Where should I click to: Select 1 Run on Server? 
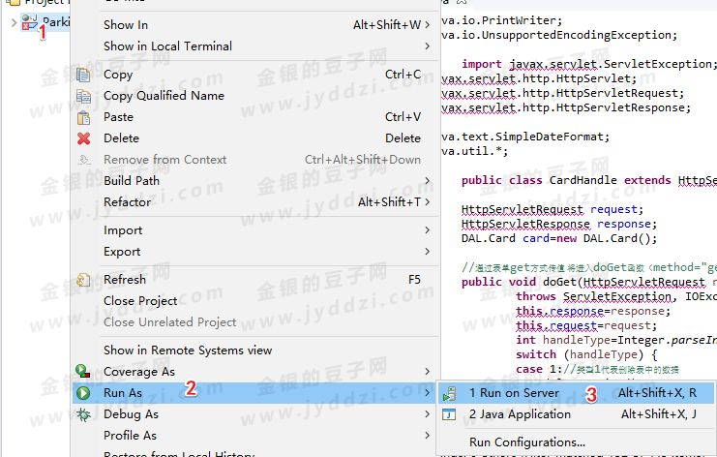point(576,393)
